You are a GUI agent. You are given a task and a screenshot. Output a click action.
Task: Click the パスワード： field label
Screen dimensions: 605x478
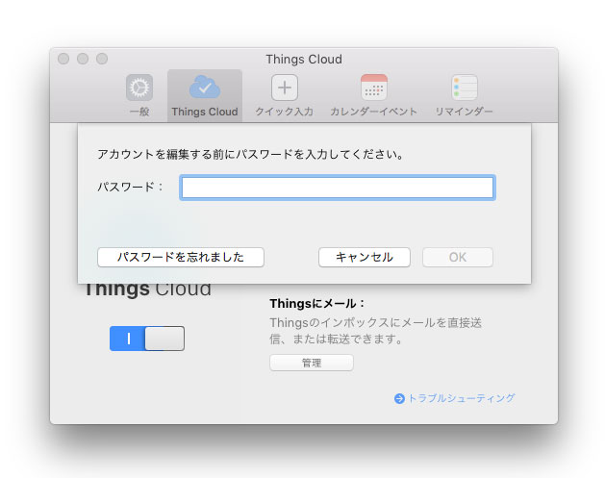point(130,188)
